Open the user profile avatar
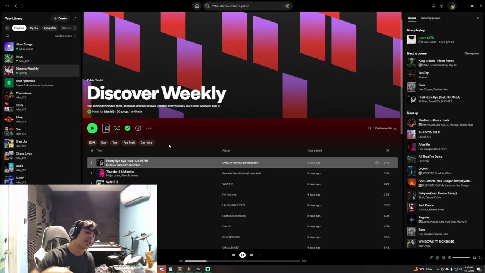The height and width of the screenshot is (273, 485). point(452,6)
